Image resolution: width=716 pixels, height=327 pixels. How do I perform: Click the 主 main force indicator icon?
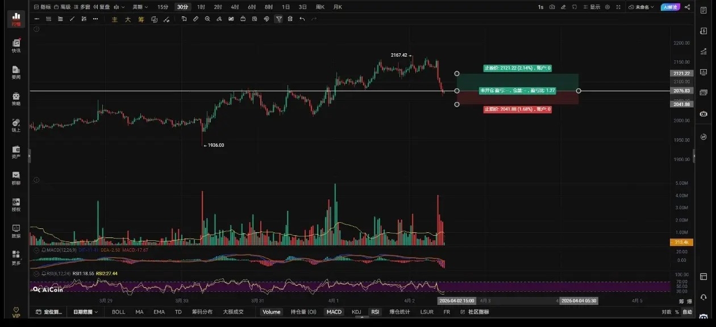pyautogui.click(x=114, y=19)
